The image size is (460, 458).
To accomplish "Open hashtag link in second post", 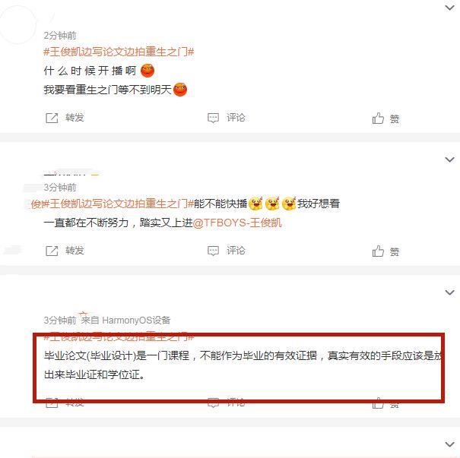I will 119,204.
